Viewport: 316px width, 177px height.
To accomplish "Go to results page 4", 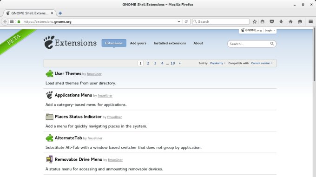I will [x=162, y=63].
